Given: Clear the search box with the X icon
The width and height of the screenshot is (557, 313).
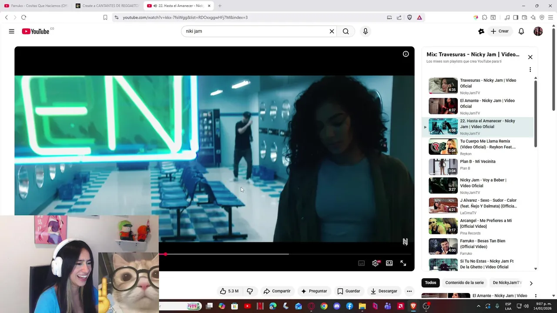Looking at the screenshot, I should [x=332, y=31].
